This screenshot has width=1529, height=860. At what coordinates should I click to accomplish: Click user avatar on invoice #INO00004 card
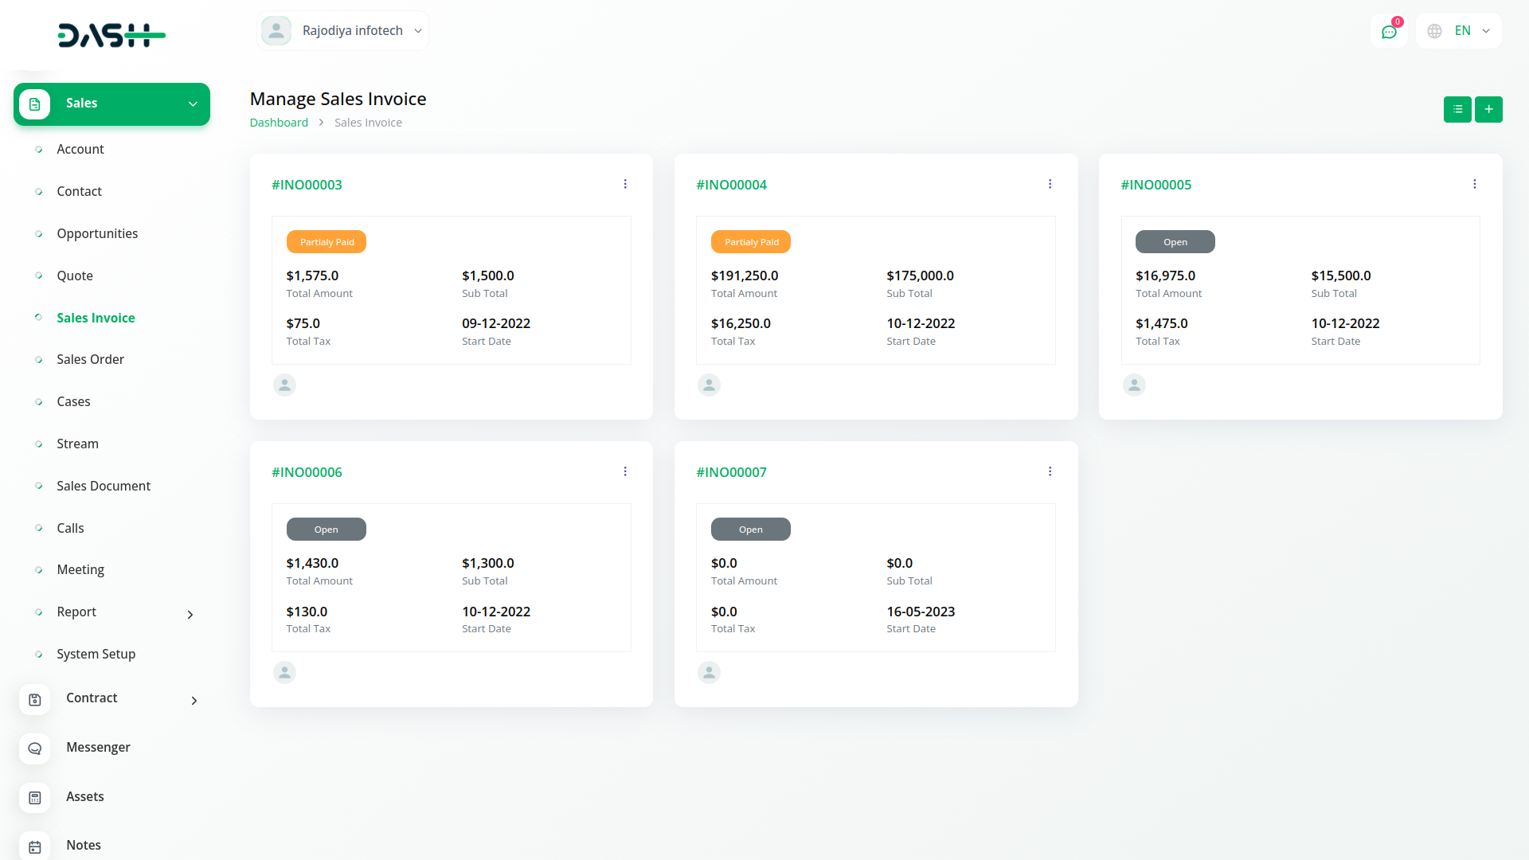click(x=709, y=385)
